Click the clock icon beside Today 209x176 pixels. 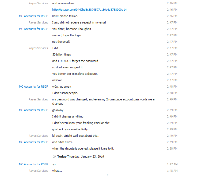54,157
